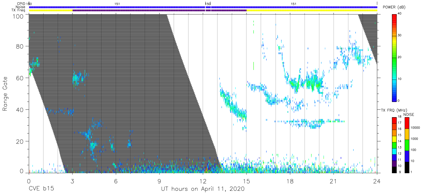
Task: Select the 1000 tick on noise scale
Action: pyautogui.click(x=415, y=138)
